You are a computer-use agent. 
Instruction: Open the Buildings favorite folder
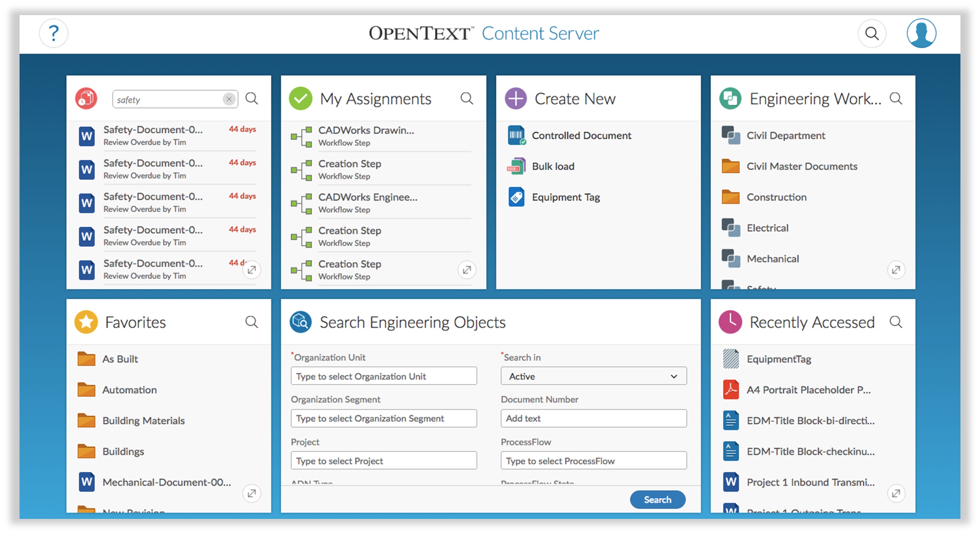point(123,451)
